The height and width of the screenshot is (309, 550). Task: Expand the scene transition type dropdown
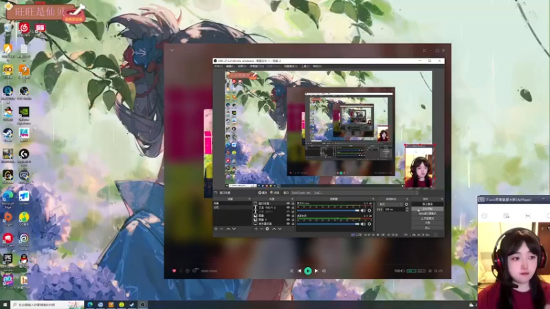pos(391,204)
